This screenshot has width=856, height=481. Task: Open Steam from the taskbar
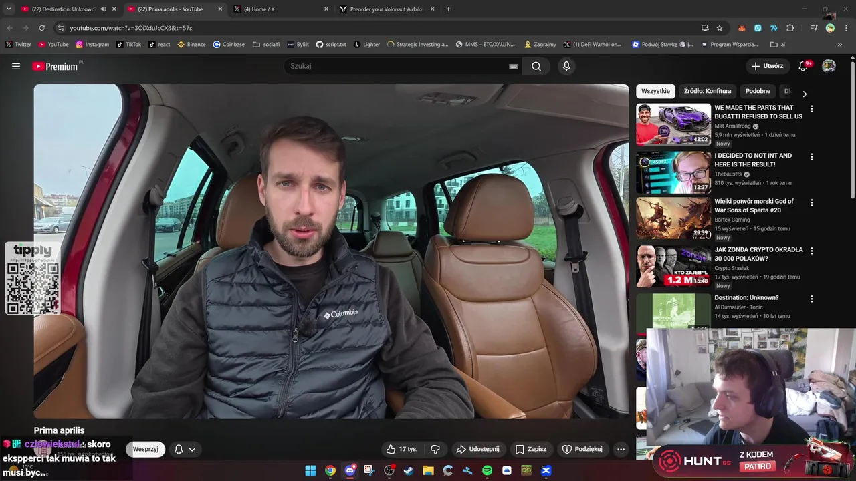(409, 470)
